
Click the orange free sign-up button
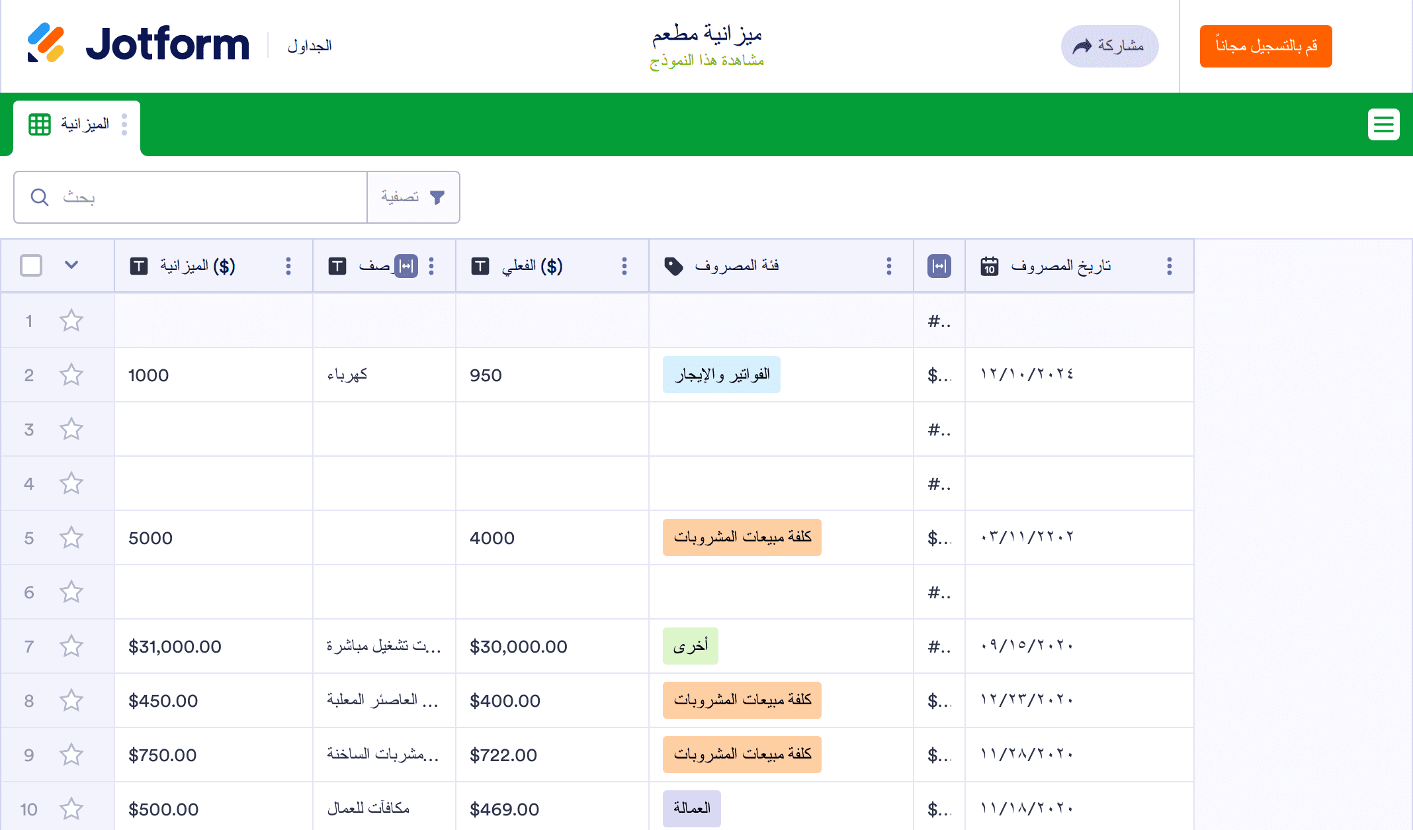coord(1265,46)
